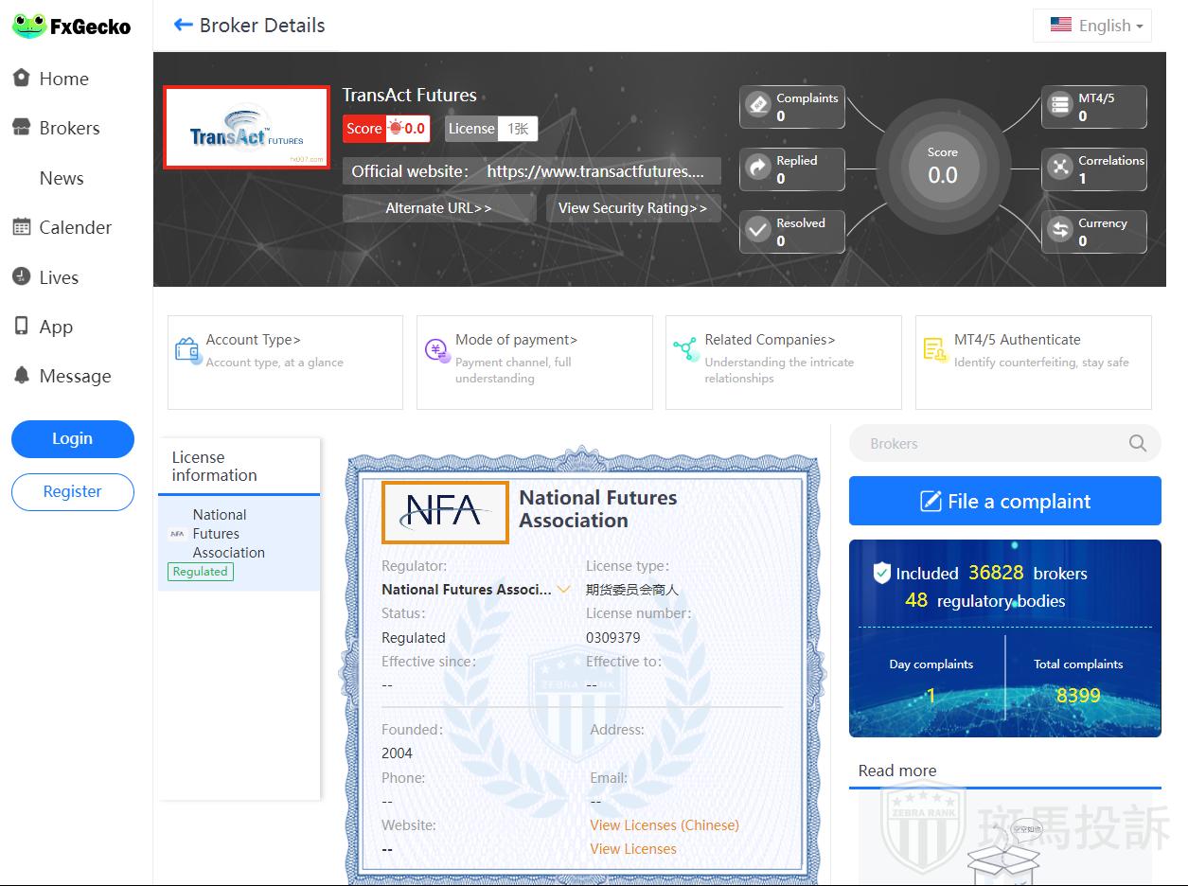This screenshot has width=1188, height=886.
Task: Click the Resolved checkmark icon
Action: coord(758,231)
